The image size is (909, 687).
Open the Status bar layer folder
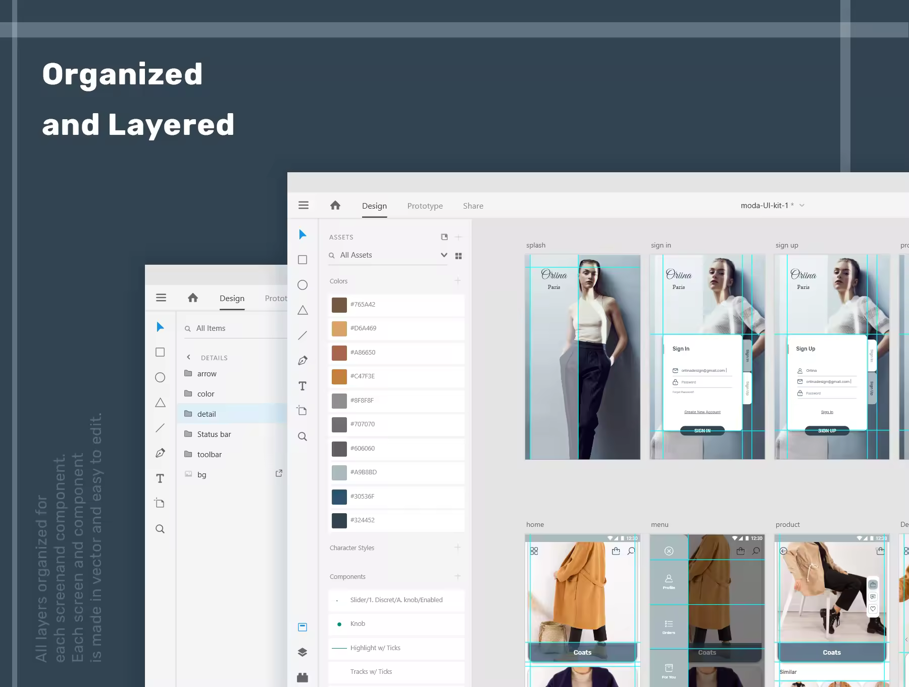coord(233,434)
